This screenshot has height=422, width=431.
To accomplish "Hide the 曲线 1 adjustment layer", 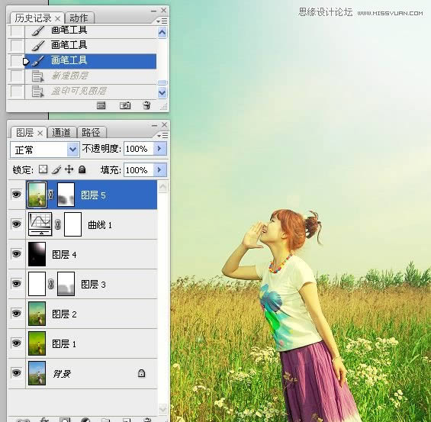I will click(x=16, y=224).
